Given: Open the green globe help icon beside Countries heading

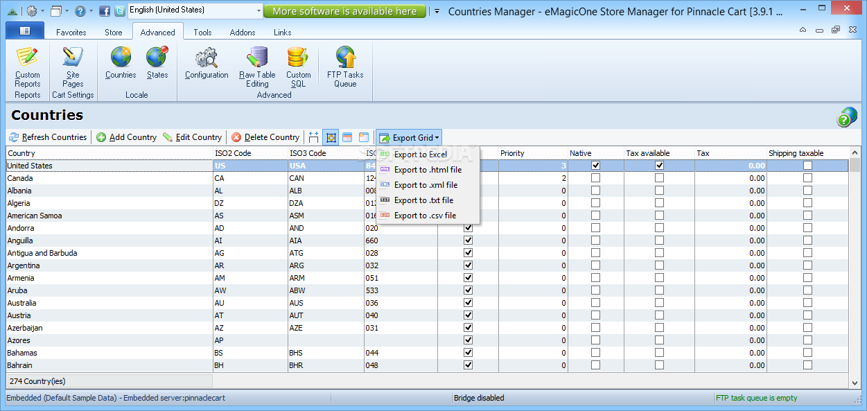Looking at the screenshot, I should 847,116.
